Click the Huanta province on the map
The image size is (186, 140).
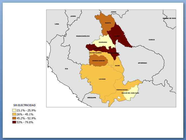pos(107,23)
